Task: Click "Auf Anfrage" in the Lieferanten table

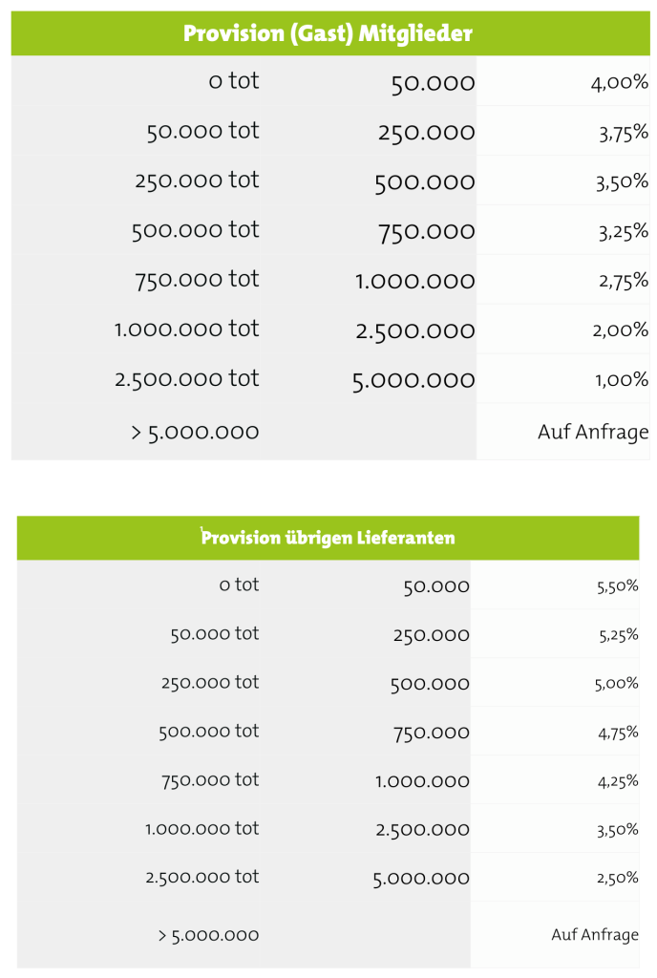Action: click(x=594, y=935)
